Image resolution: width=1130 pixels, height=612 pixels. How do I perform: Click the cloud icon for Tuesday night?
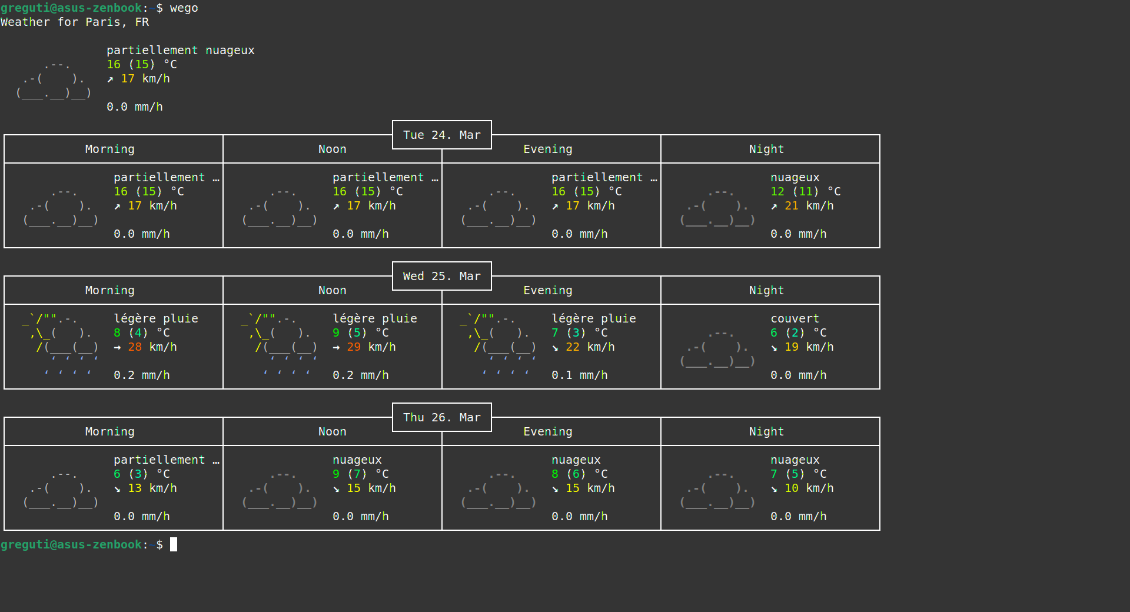(x=717, y=207)
